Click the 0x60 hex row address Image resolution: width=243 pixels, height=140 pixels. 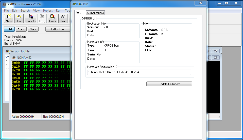[16, 85]
